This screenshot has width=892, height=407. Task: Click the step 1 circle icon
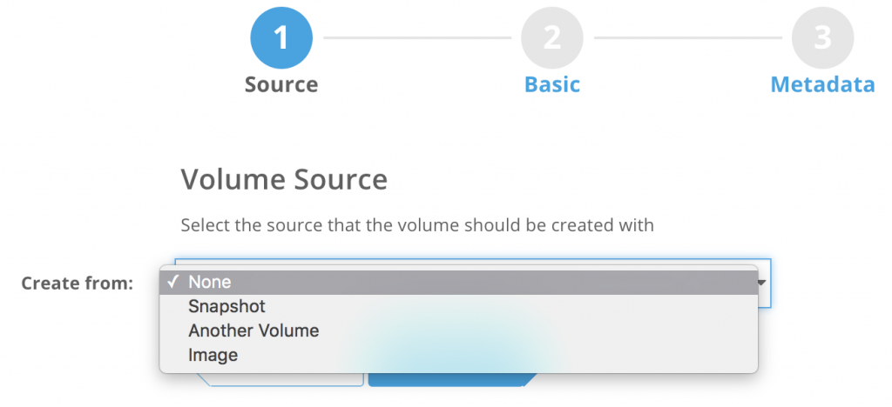pos(281,37)
